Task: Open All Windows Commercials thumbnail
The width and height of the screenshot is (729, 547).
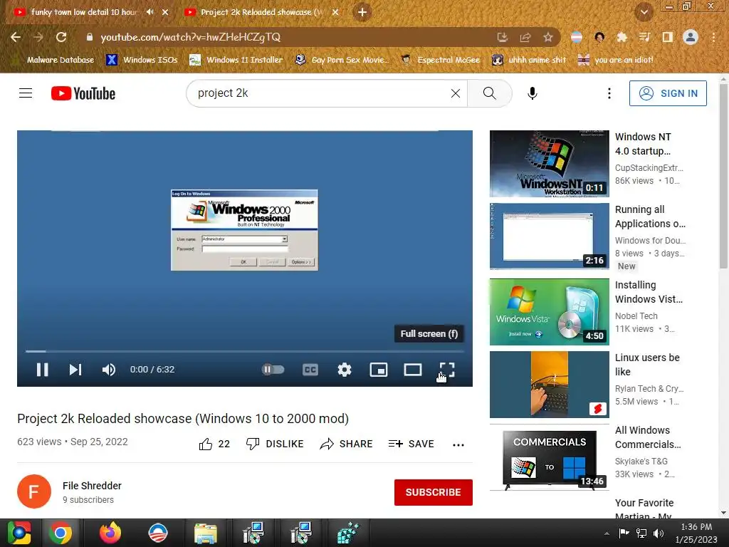Action: pos(549,457)
